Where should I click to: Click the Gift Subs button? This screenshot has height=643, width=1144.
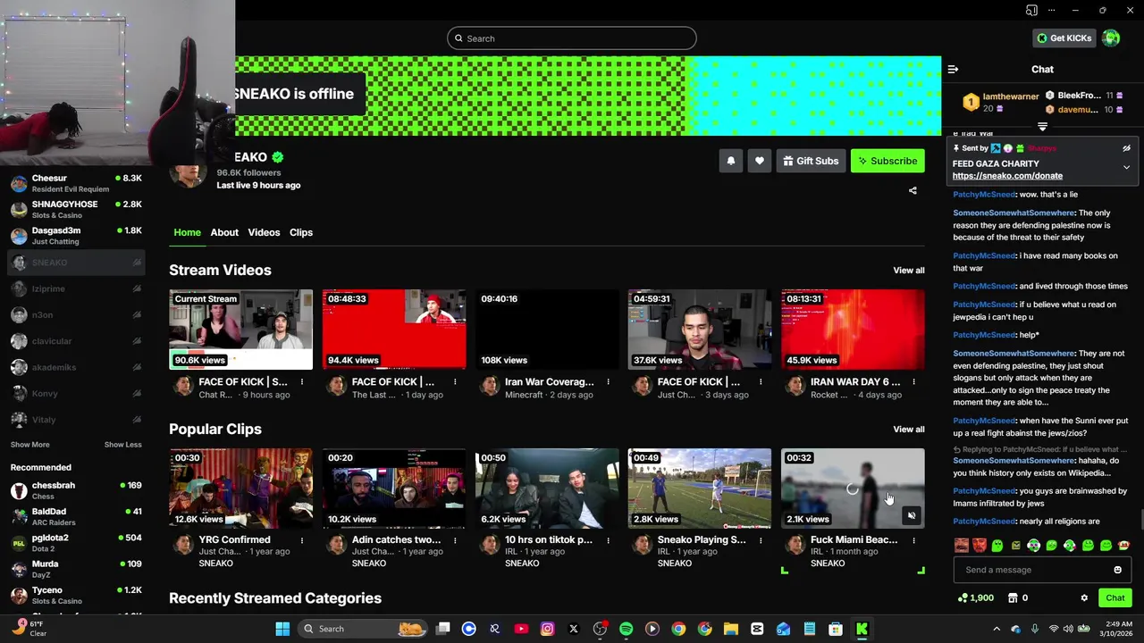pos(810,161)
